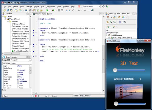This screenshot has height=110, width=152.
Task: Click the macro stop square in status bar
Action: coord(39,96)
